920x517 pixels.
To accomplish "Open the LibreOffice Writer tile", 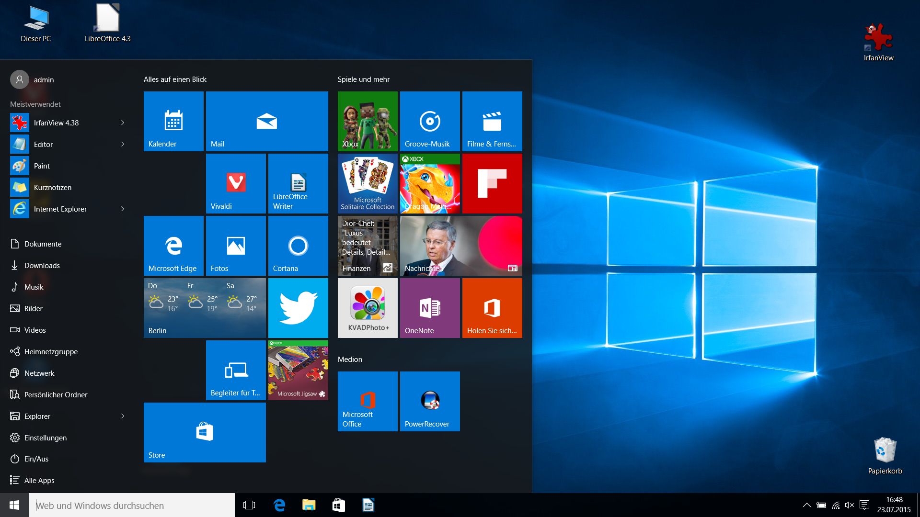I will click(298, 183).
